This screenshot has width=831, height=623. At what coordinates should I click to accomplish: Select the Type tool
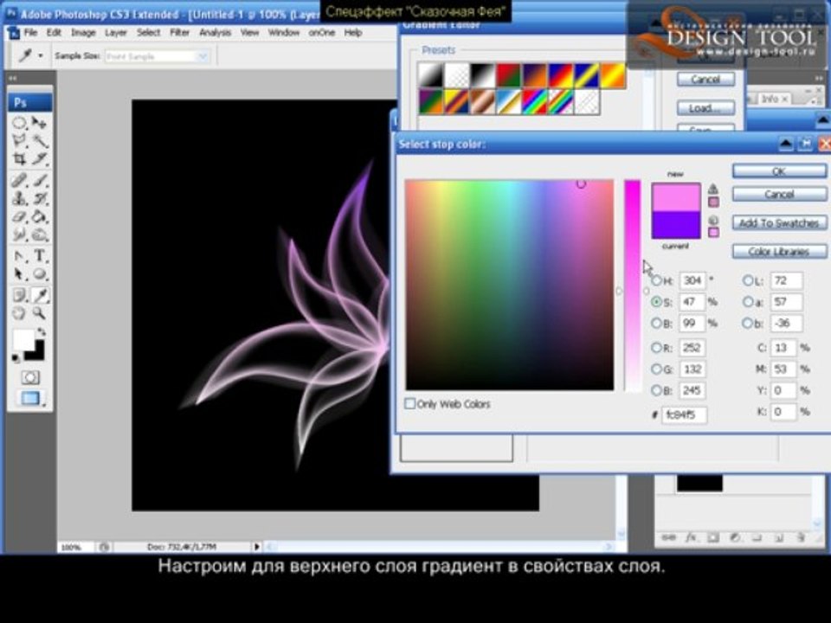tap(40, 256)
